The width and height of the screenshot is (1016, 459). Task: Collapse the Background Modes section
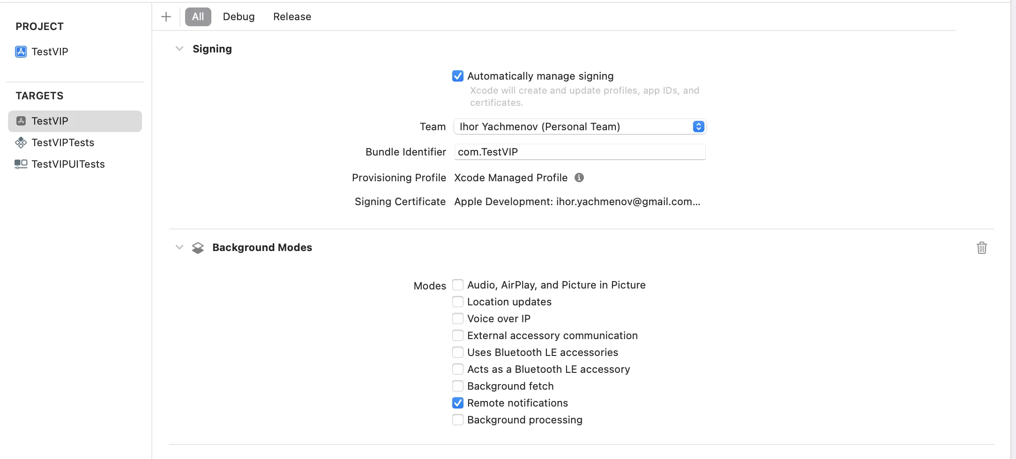(179, 247)
